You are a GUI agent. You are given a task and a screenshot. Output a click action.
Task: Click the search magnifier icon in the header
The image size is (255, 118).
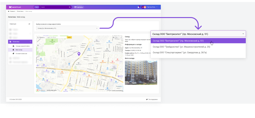(x=70, y=7)
